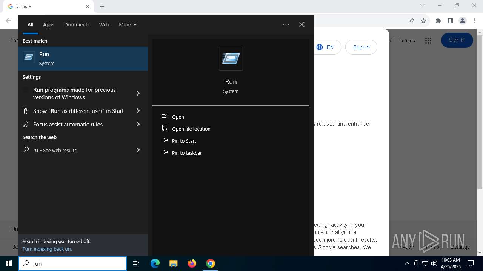Click Open action for Run
This screenshot has width=483, height=271.
point(178,117)
